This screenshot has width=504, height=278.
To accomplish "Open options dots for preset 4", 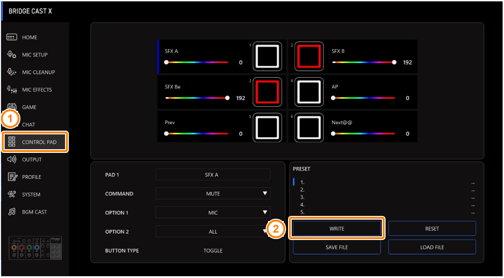I will tap(473, 205).
